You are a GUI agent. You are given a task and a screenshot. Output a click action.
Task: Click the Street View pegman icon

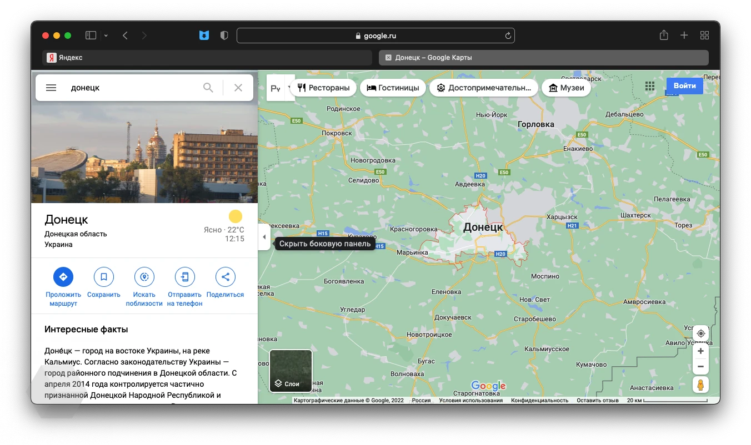click(700, 385)
